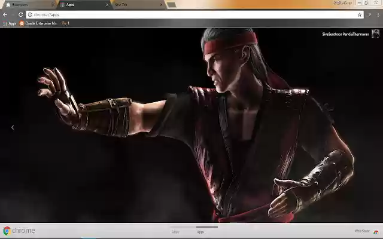This screenshot has height=239, width=383.
Task: Go back using the browser back arrow
Action: pyautogui.click(x=5, y=14)
